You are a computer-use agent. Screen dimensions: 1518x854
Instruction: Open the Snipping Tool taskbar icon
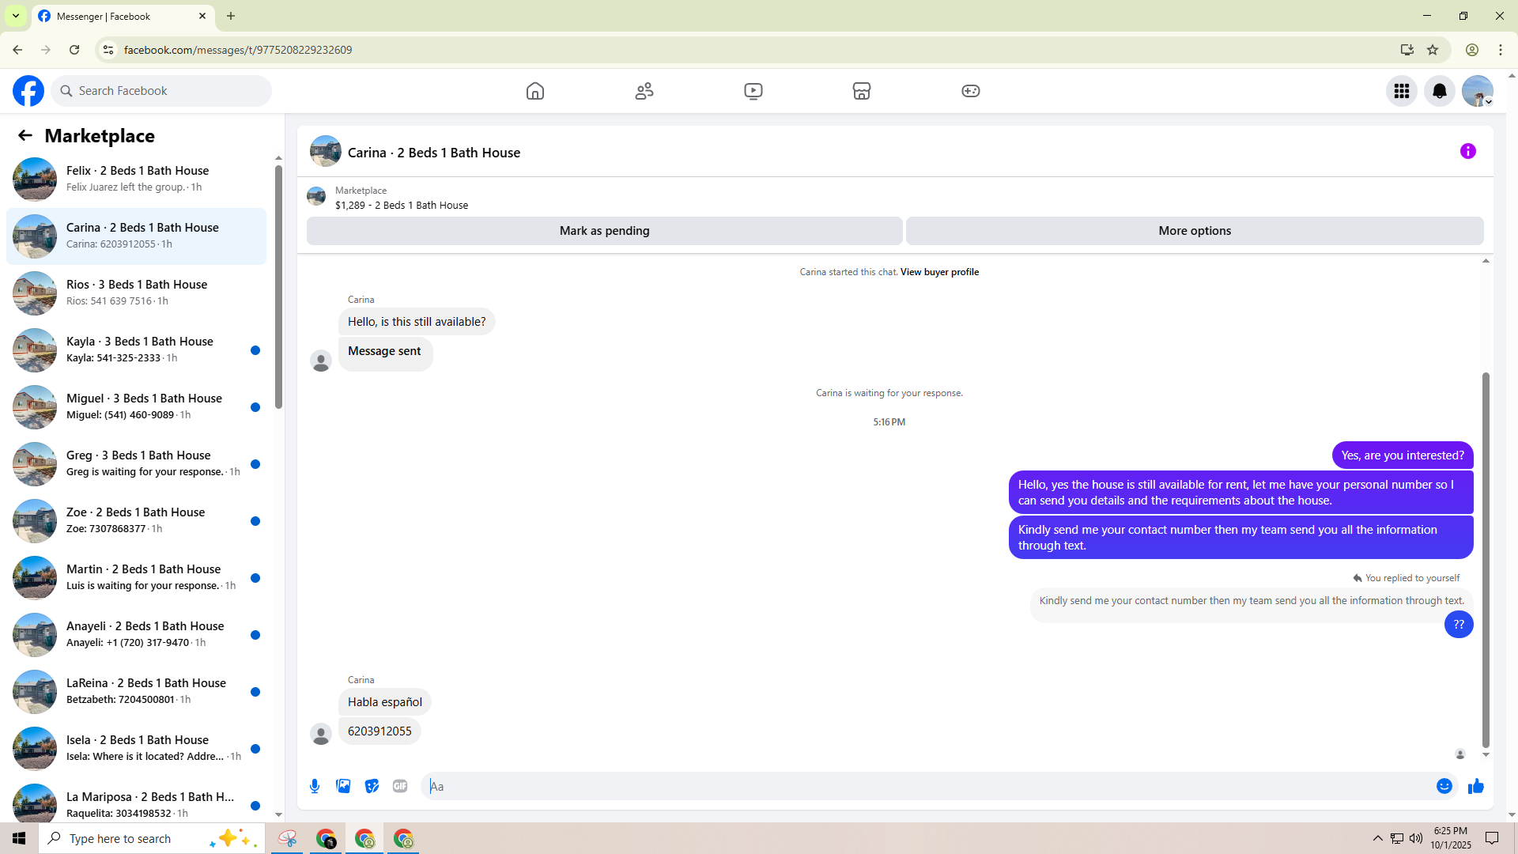[x=287, y=838]
